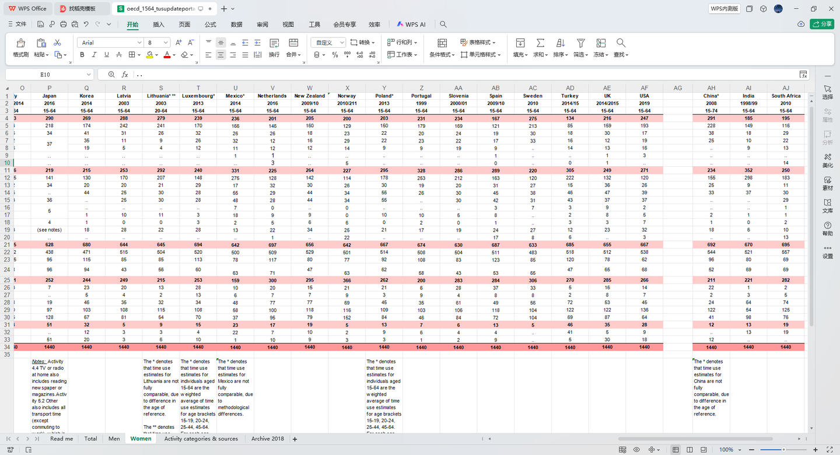This screenshot has width=840, height=455.
Task: Click the percent style icon
Action: tap(335, 55)
